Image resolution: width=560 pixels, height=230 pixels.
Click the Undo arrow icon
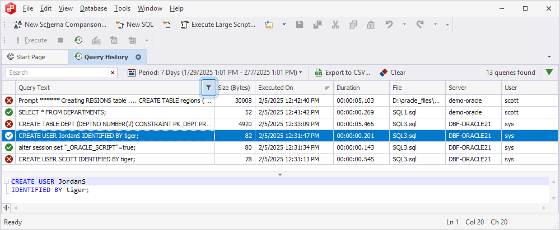pyautogui.click(x=389, y=25)
